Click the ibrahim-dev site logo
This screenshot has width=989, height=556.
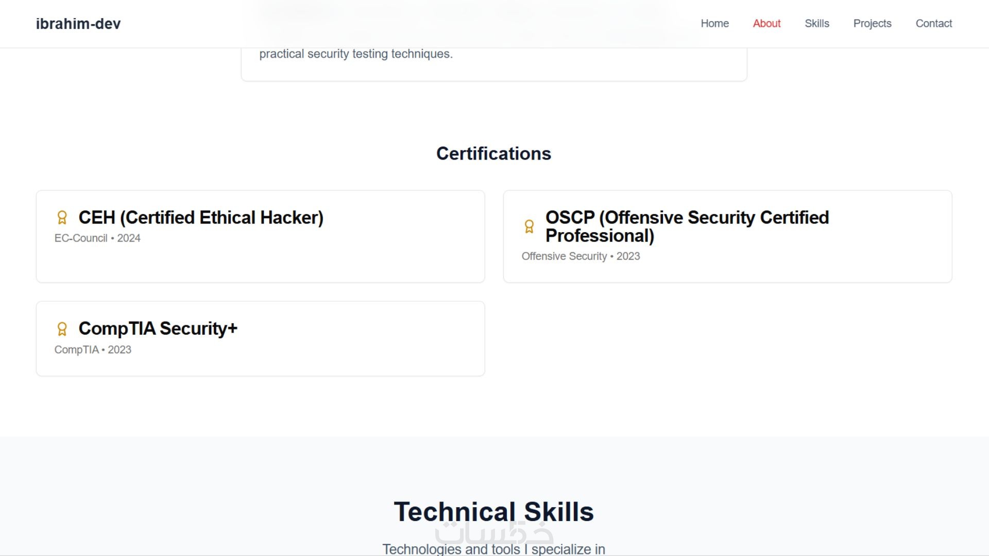[x=78, y=24]
